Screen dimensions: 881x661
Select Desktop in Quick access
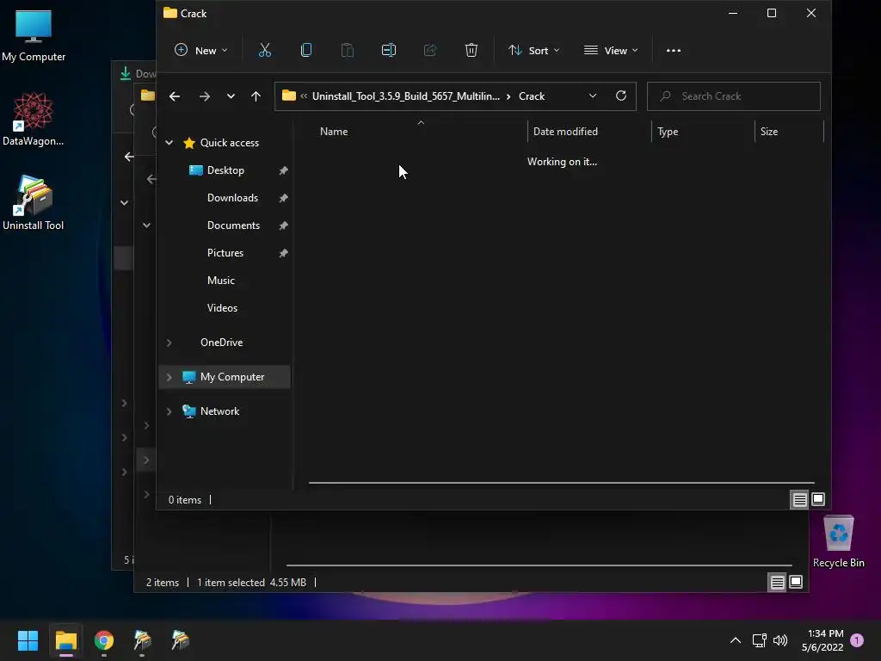(225, 170)
